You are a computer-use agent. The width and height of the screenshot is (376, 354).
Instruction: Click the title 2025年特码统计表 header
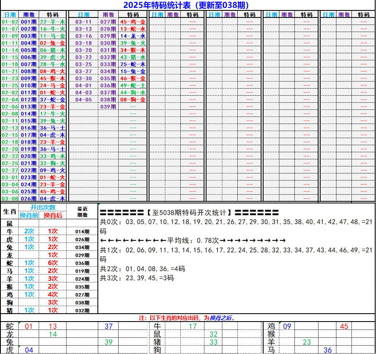click(187, 5)
